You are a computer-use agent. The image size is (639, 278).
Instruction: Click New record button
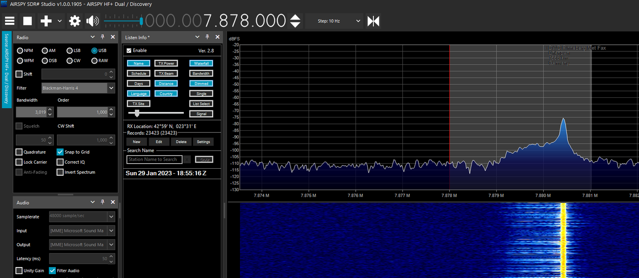point(136,142)
